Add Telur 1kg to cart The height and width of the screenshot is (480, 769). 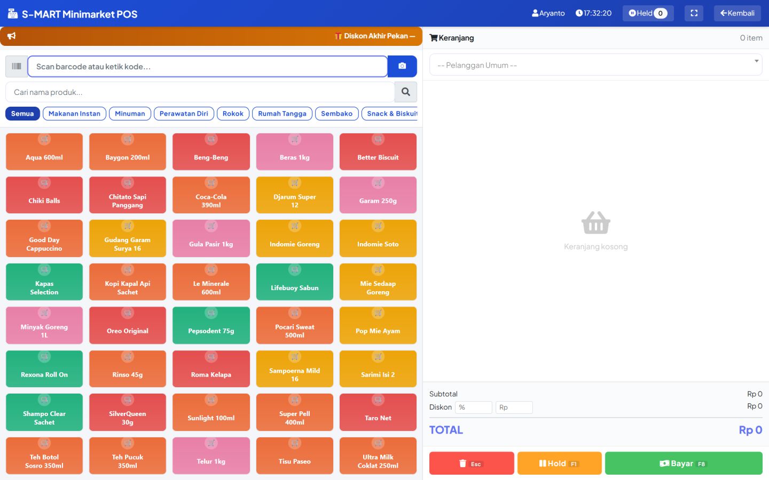click(211, 456)
